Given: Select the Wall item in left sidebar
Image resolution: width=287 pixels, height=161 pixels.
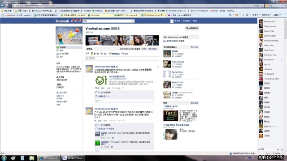Looking at the screenshot, I should point(69,47).
